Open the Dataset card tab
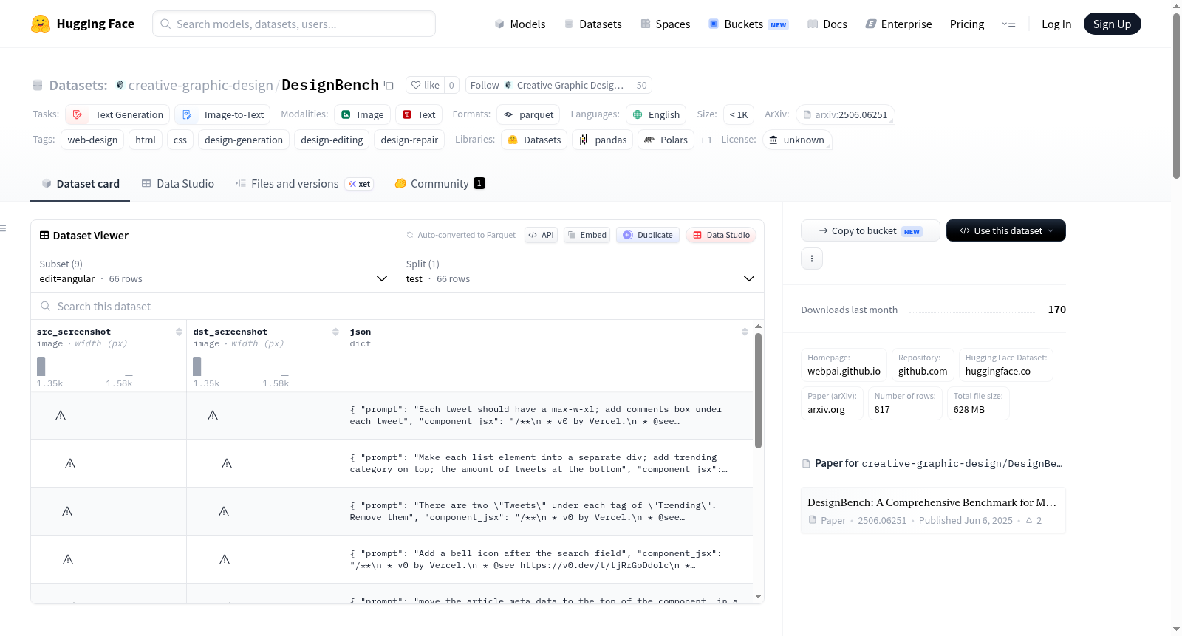This screenshot has width=1182, height=636. 81,183
